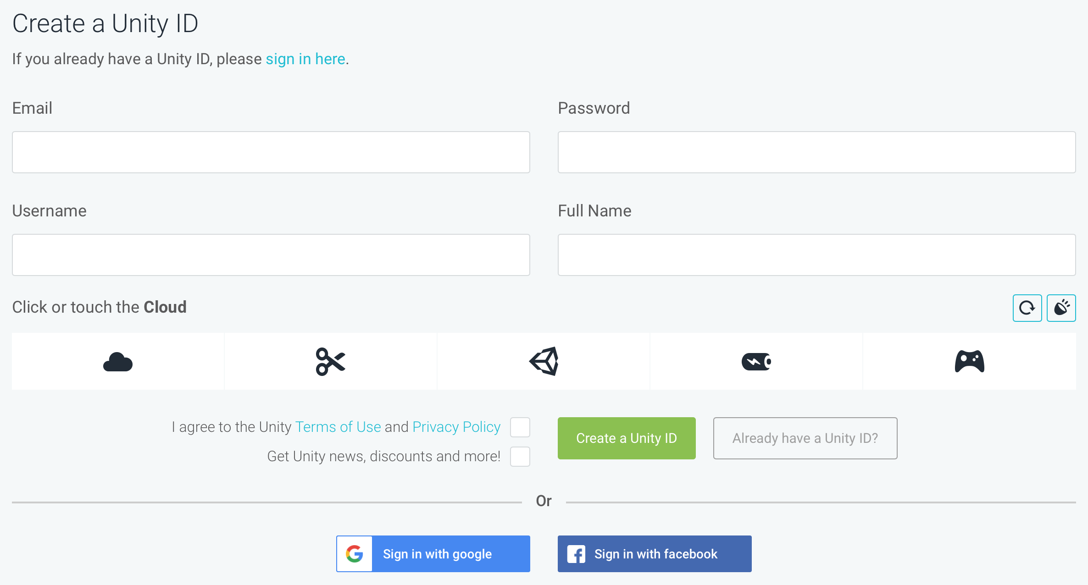Screen dimensions: 1088x585
Task: Check the Terms of Use agreement box
Action: coord(520,427)
